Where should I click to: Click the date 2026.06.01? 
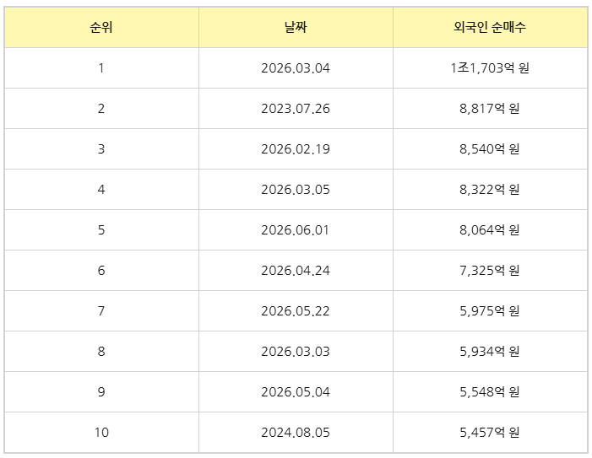coord(296,230)
